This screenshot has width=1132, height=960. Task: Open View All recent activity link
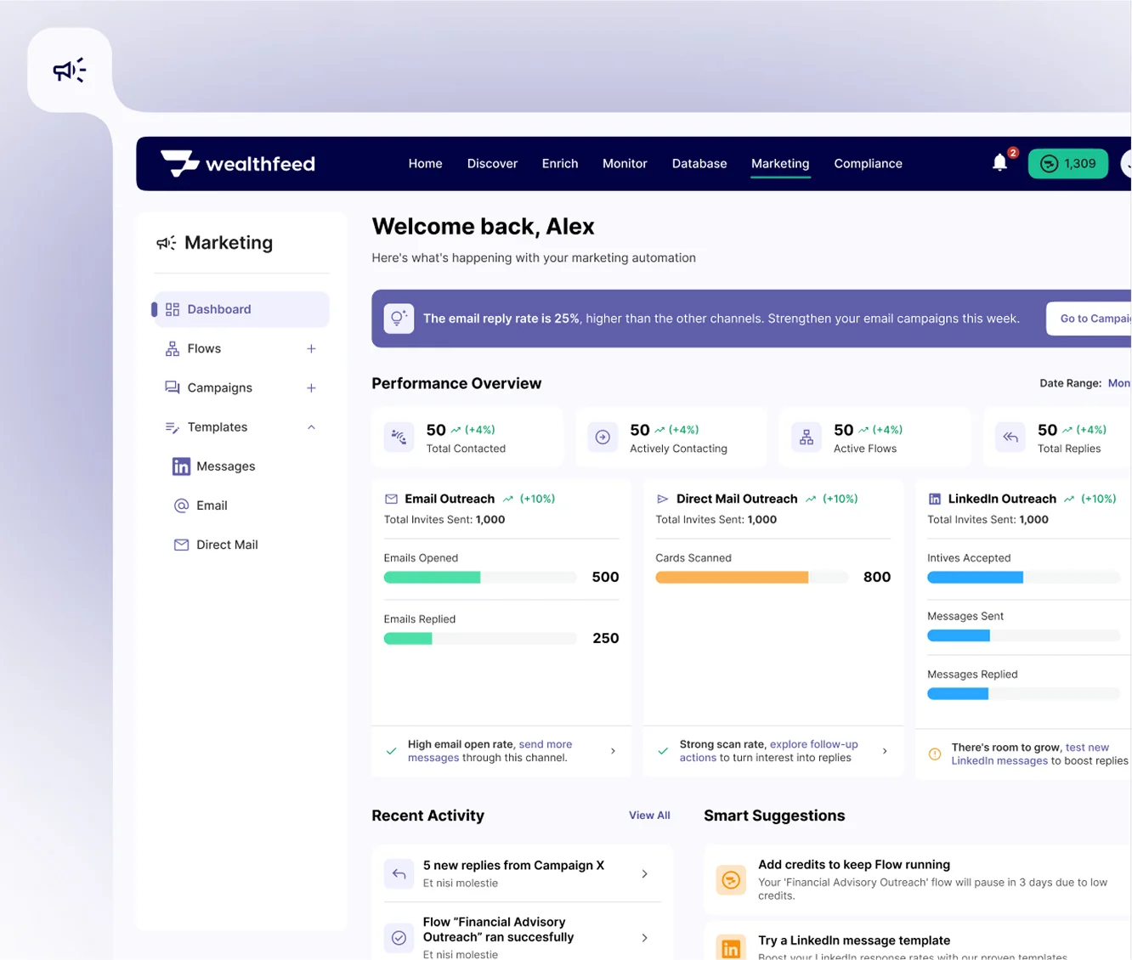649,816
